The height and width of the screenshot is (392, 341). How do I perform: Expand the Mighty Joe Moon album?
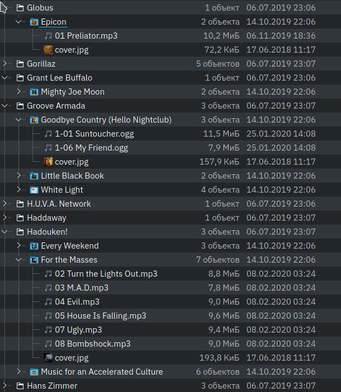pyautogui.click(x=18, y=91)
